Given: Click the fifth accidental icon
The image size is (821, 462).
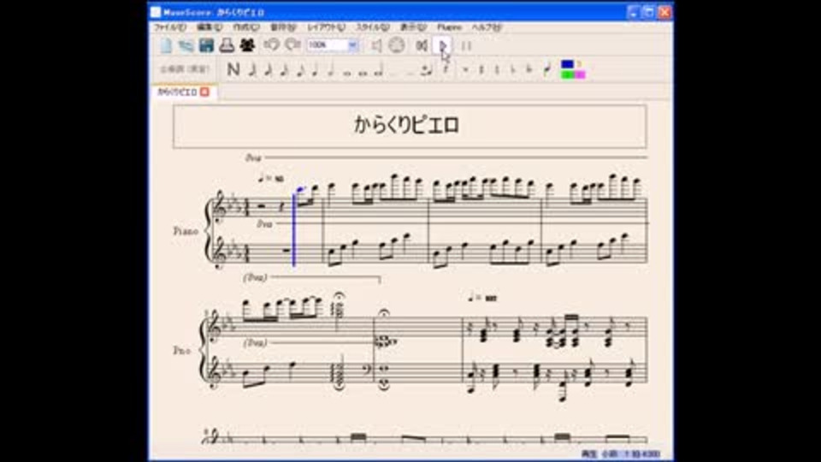Looking at the screenshot, I should [529, 69].
